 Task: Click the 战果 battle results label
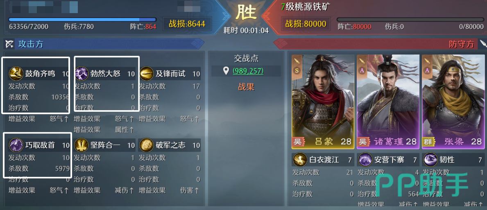click(x=246, y=87)
